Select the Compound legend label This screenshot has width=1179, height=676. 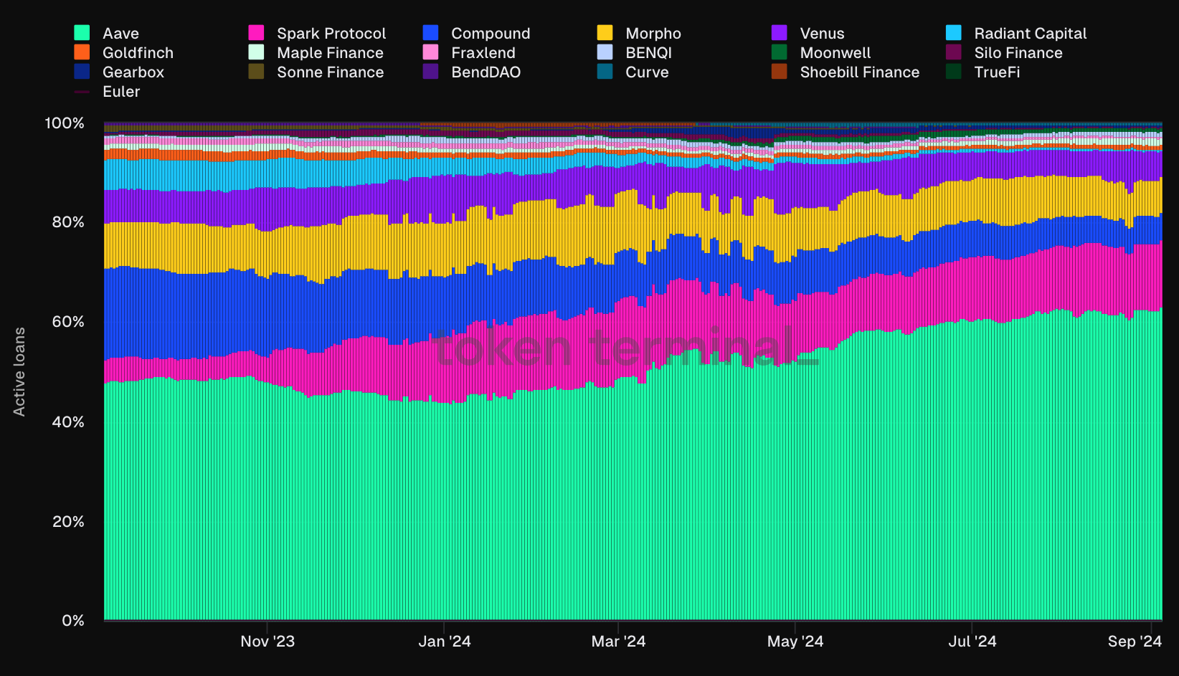491,34
